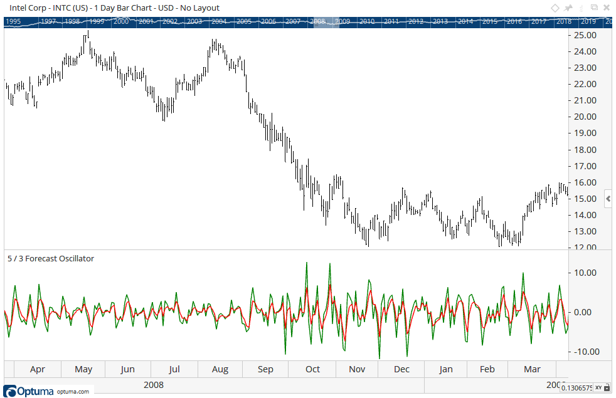The image size is (616, 398).
Task: Click the 10.00 oscillator scale label
Action: [585, 273]
